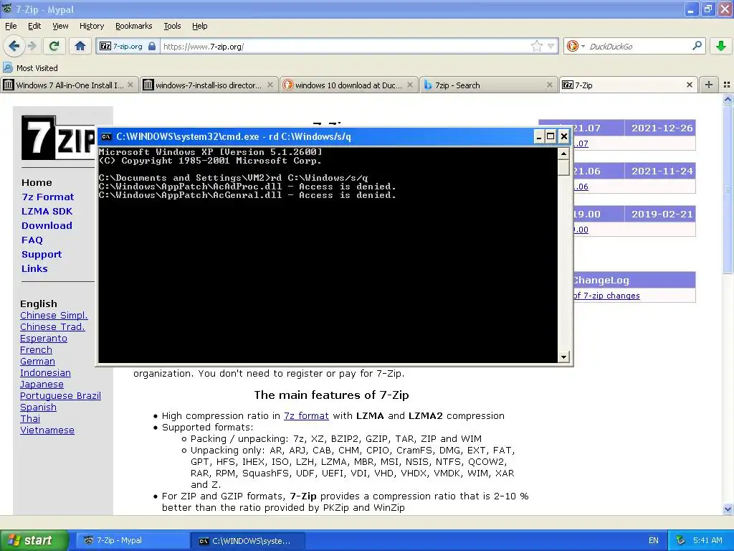Switch language to Vietnamese
The width and height of the screenshot is (734, 551).
pos(47,430)
